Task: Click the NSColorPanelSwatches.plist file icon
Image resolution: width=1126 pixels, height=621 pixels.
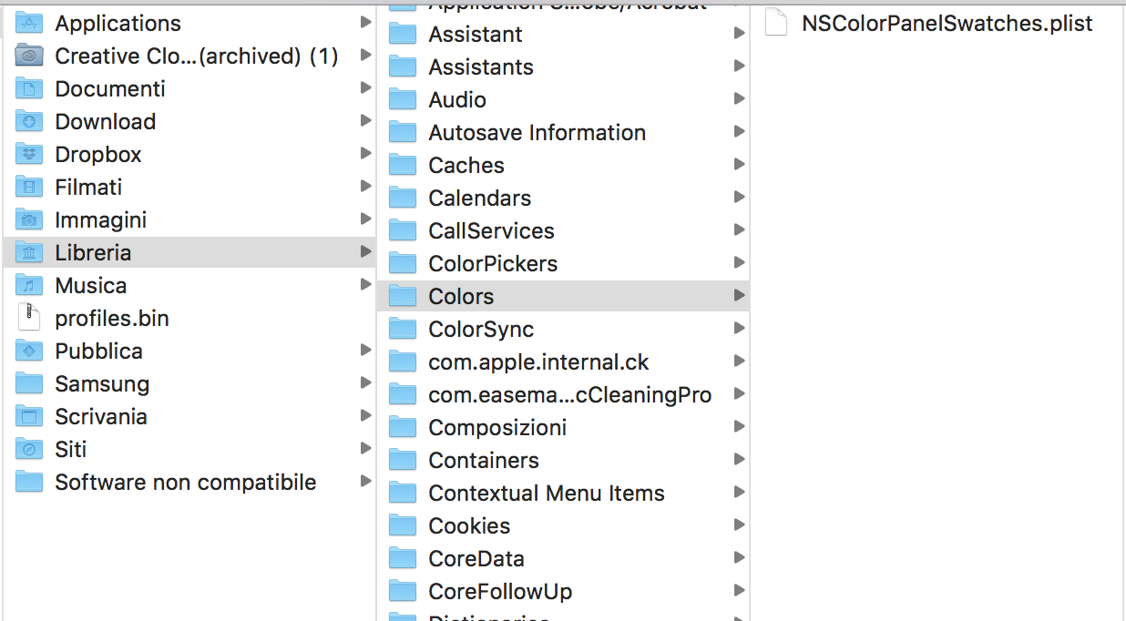Action: tap(776, 24)
